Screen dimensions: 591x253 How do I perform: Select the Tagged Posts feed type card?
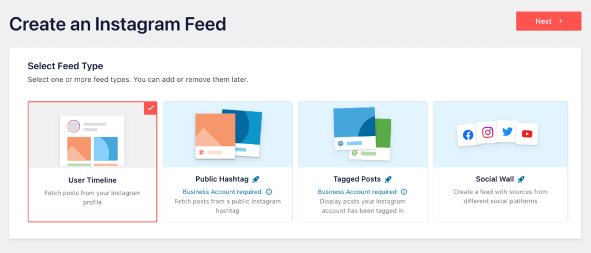(x=362, y=162)
